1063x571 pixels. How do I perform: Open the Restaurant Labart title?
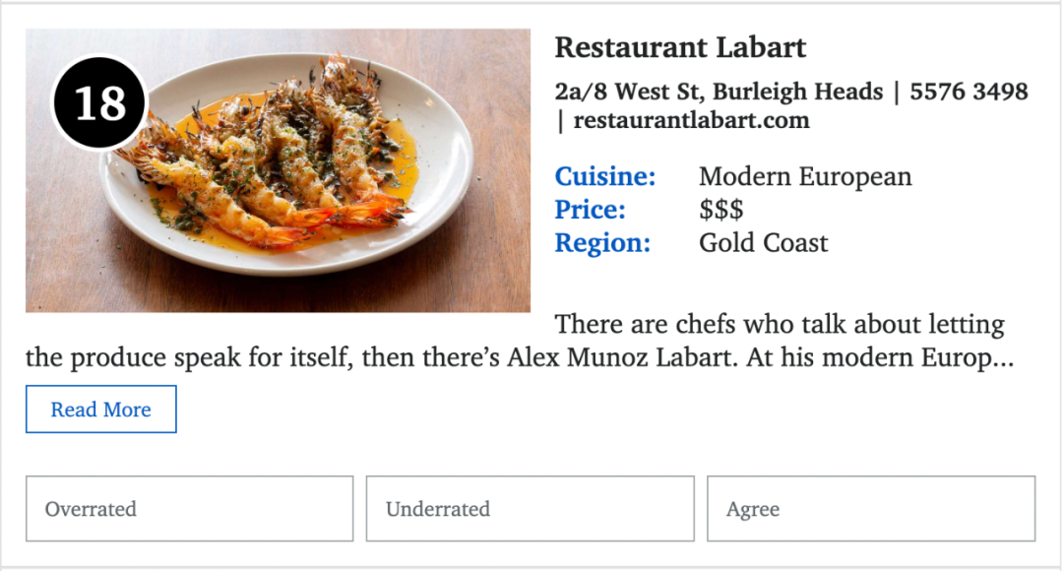681,47
